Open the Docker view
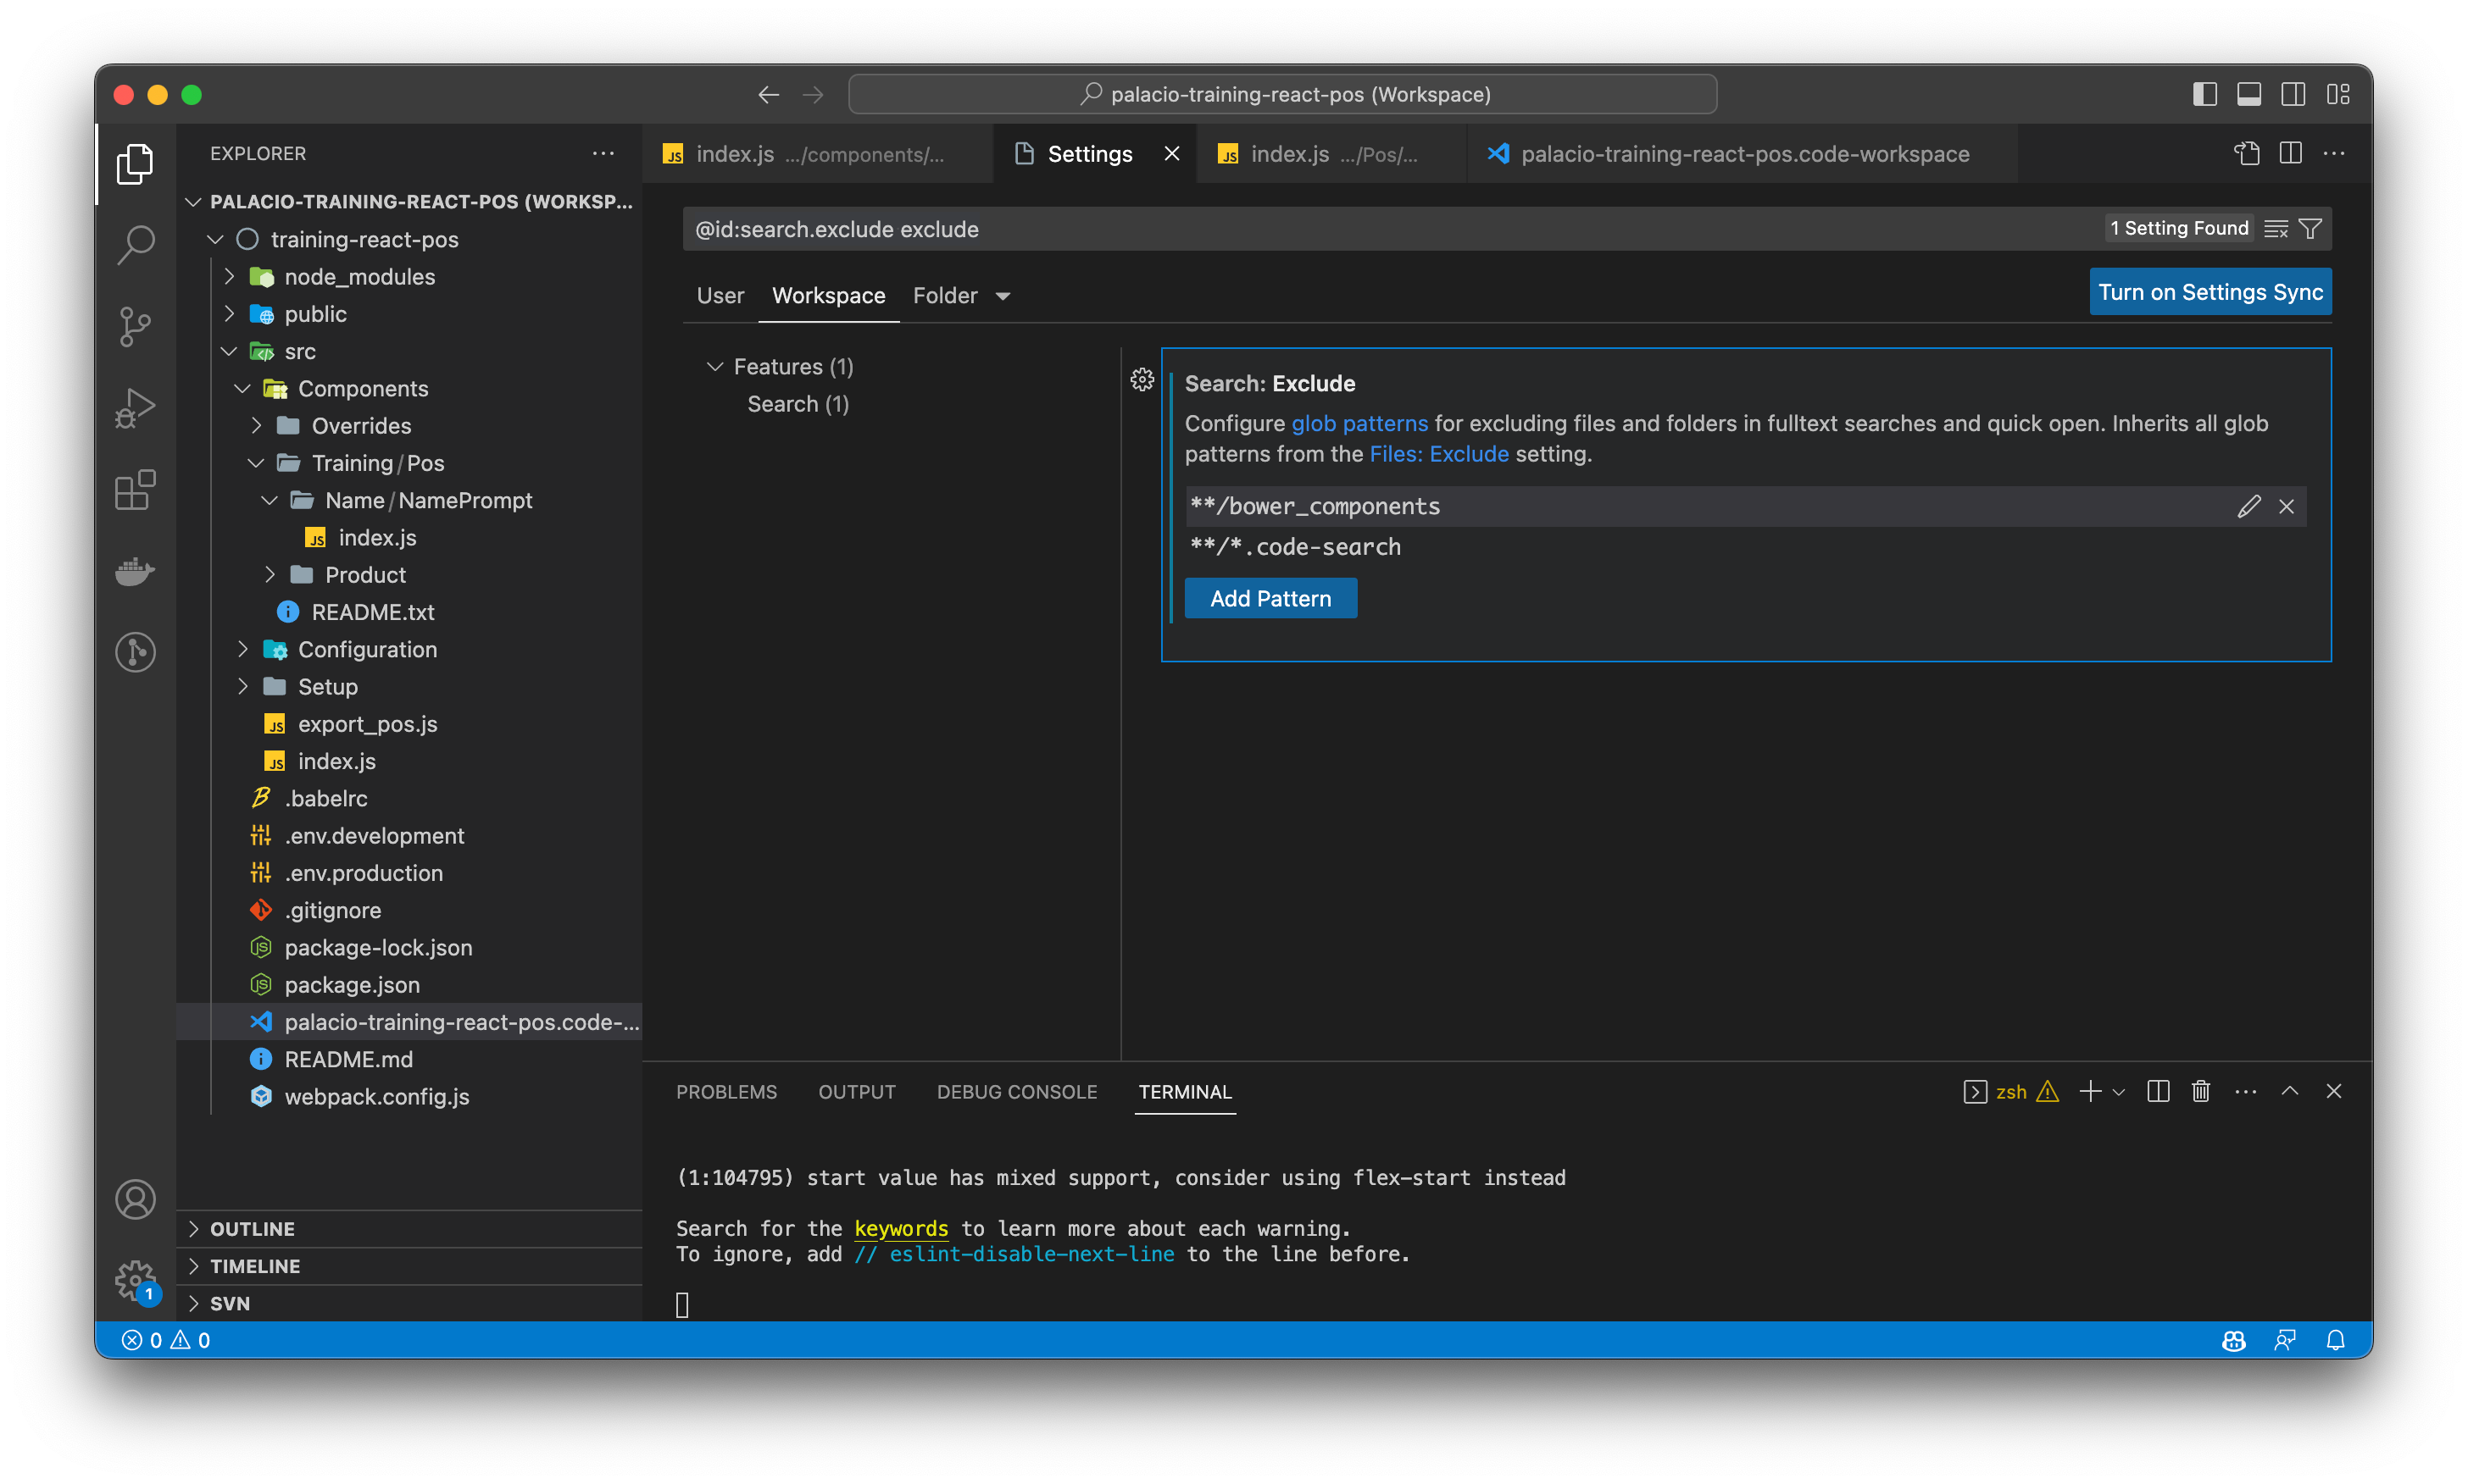 point(135,571)
